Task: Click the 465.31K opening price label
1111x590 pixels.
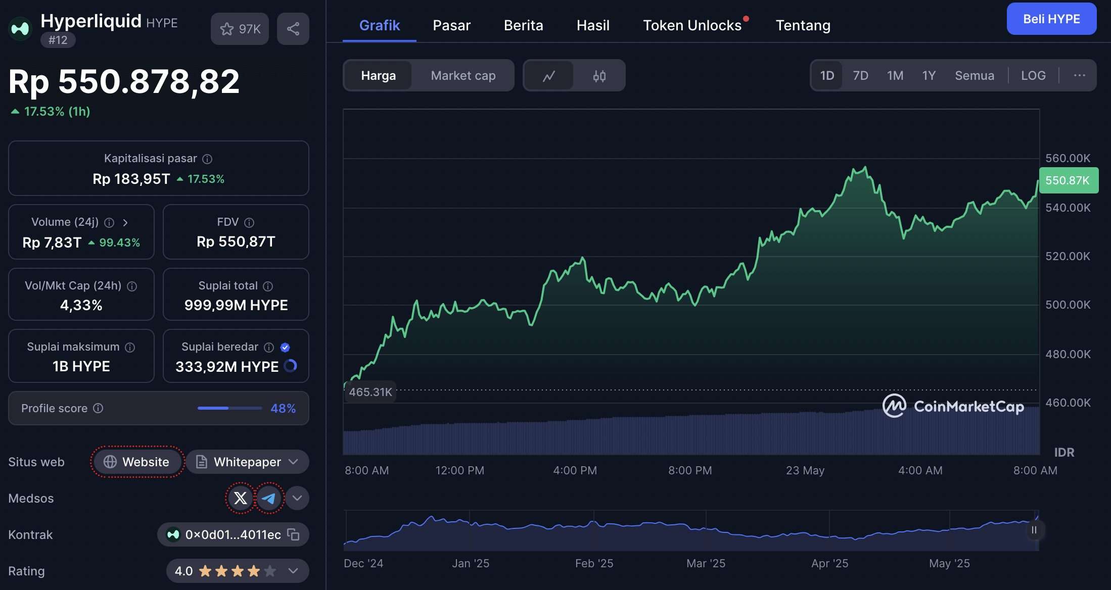Action: click(371, 392)
